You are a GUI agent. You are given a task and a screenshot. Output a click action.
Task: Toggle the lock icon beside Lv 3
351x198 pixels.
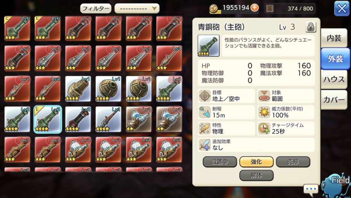(311, 27)
